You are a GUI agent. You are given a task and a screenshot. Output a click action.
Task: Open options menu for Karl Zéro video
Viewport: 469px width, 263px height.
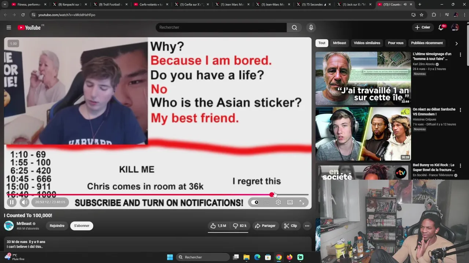click(460, 55)
